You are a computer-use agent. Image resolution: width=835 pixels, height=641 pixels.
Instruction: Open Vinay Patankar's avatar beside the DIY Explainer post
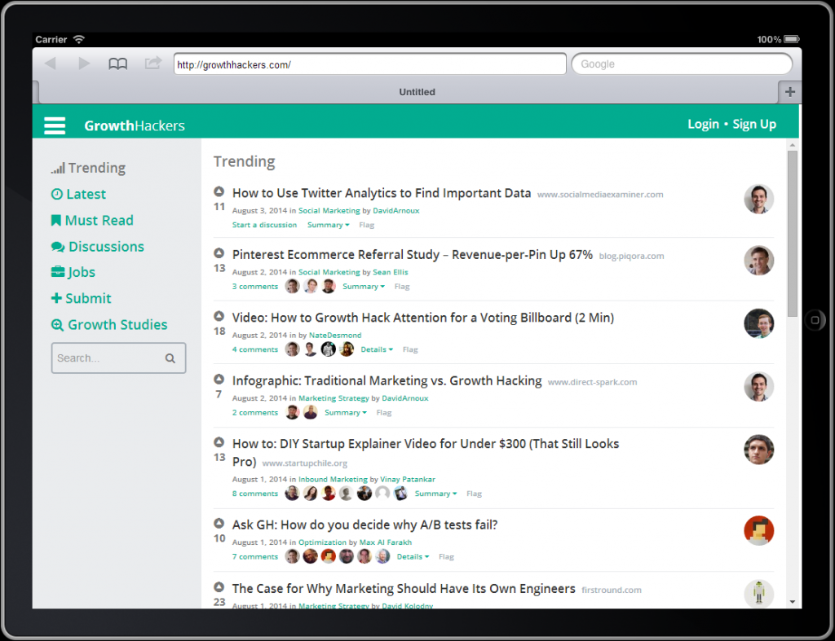tap(759, 450)
